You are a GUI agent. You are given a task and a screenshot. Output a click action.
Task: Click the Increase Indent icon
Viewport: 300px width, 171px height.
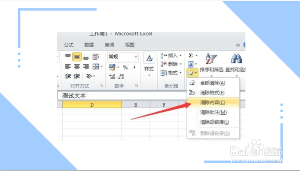77,76
